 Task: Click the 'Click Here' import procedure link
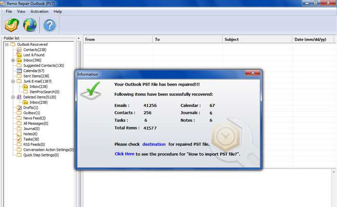pos(124,154)
